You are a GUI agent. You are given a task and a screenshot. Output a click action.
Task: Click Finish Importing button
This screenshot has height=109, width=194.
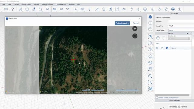[122, 23]
